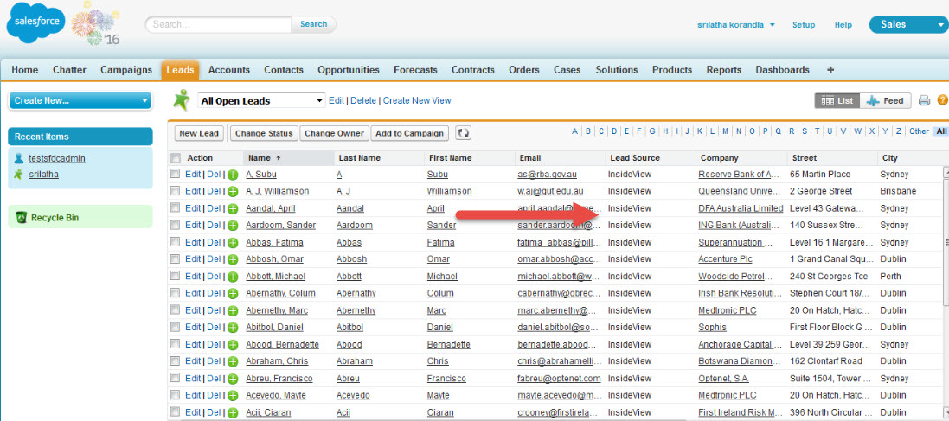Check the box for Abernethy, Marc row

[176, 310]
